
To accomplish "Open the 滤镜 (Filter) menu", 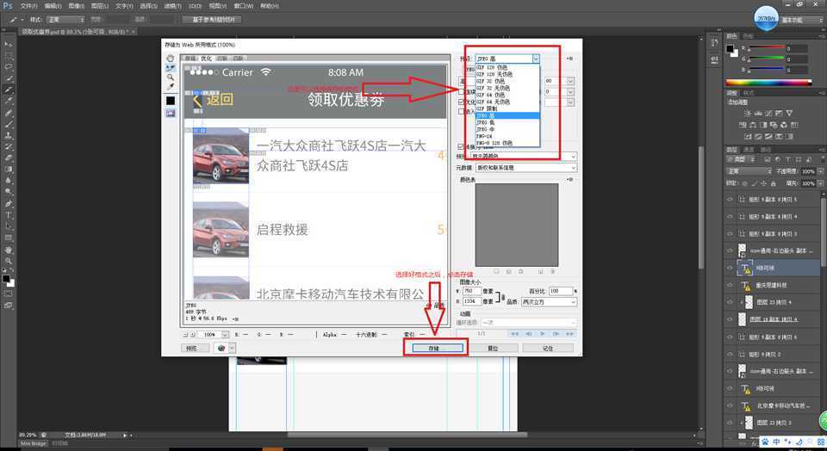I will coord(172,6).
